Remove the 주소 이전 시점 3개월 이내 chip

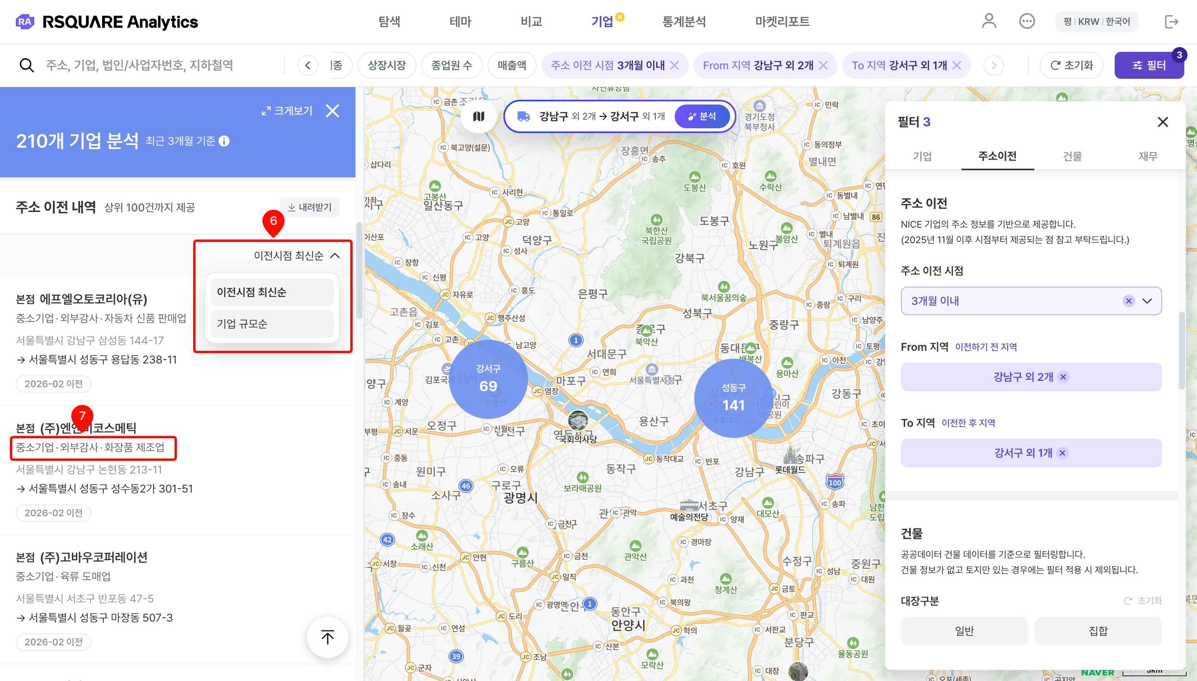675,65
